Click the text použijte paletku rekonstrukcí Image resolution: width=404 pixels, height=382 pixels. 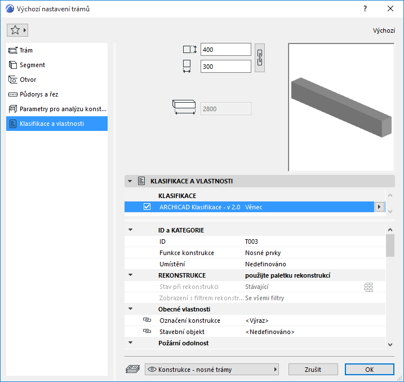[287, 275]
